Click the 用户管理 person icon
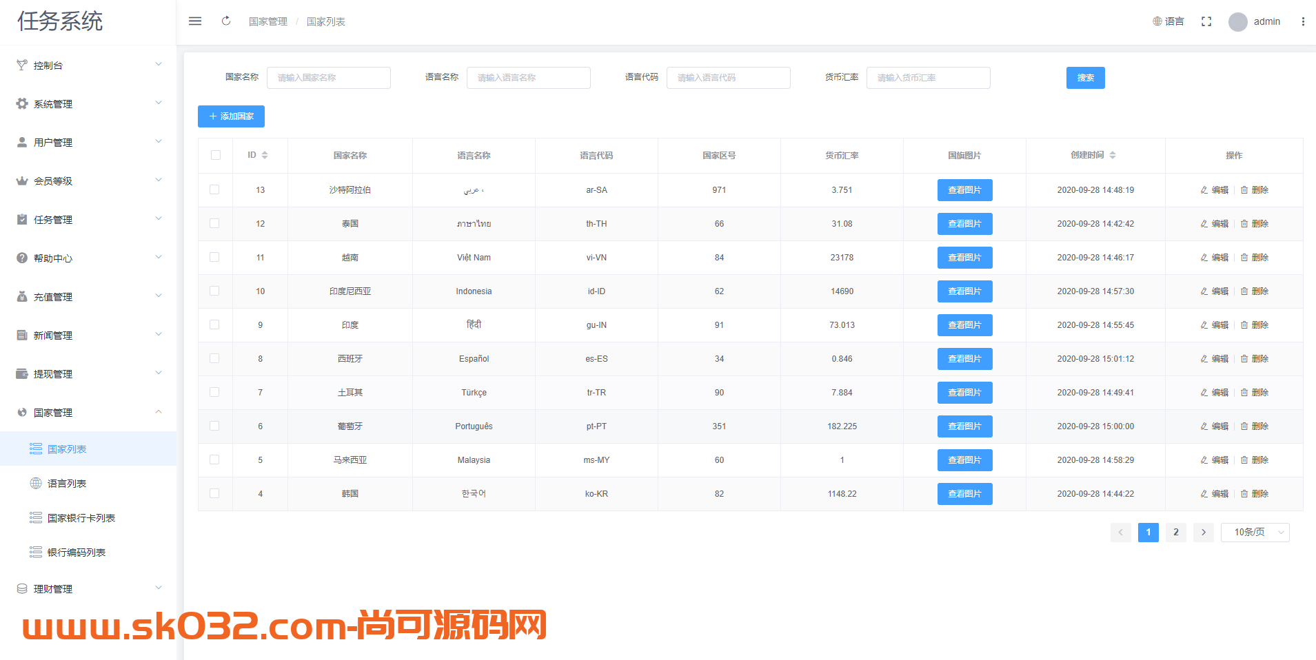The height and width of the screenshot is (660, 1316). 22,142
